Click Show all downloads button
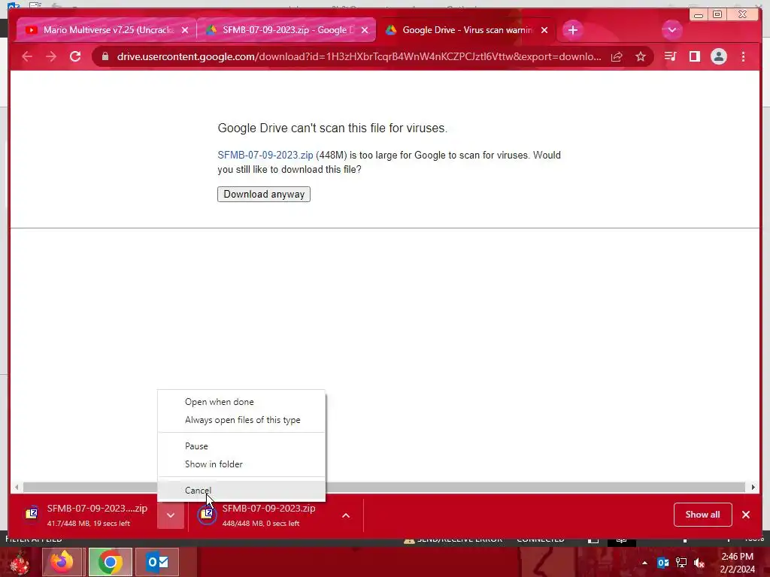The image size is (770, 577). [x=703, y=515]
